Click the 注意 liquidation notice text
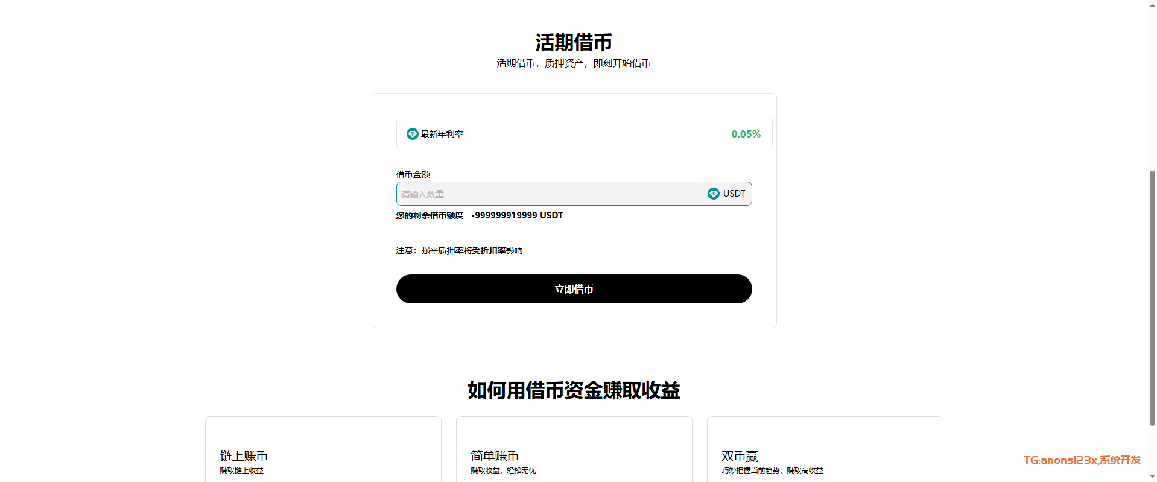 (x=459, y=250)
